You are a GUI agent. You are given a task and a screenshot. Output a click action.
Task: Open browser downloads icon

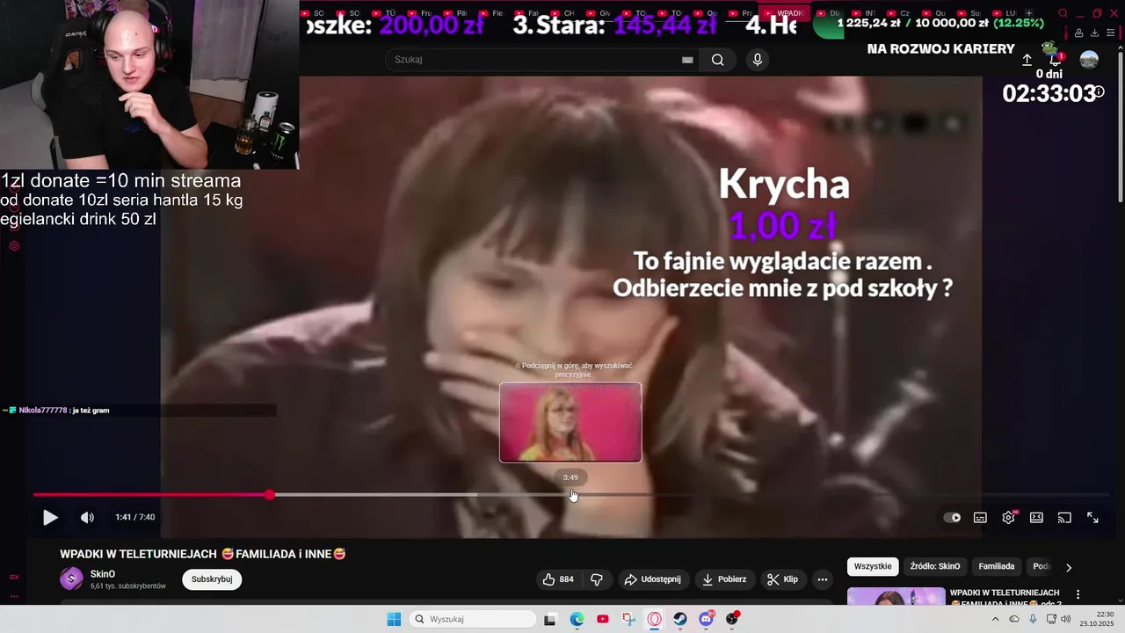coord(1095,33)
